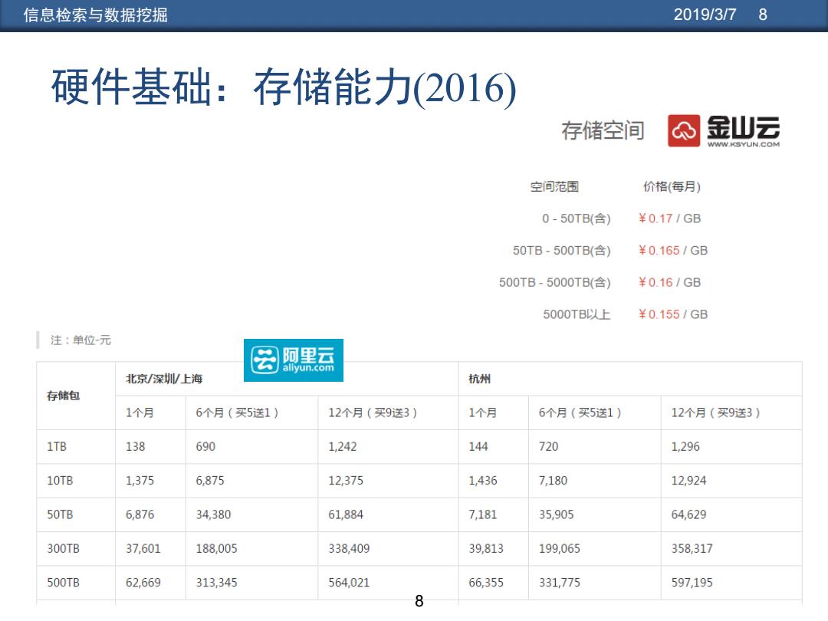Click the cell value 12,375
Screen dimensions: 828x621
pos(345,481)
